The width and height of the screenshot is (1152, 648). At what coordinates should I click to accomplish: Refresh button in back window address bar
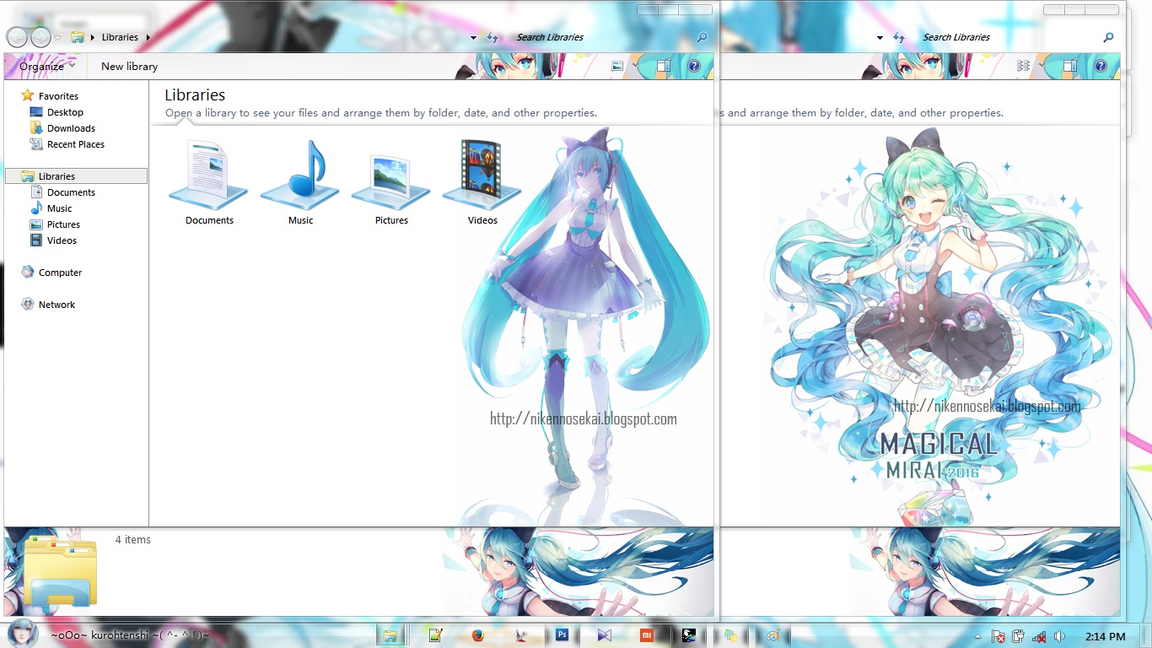click(x=900, y=37)
